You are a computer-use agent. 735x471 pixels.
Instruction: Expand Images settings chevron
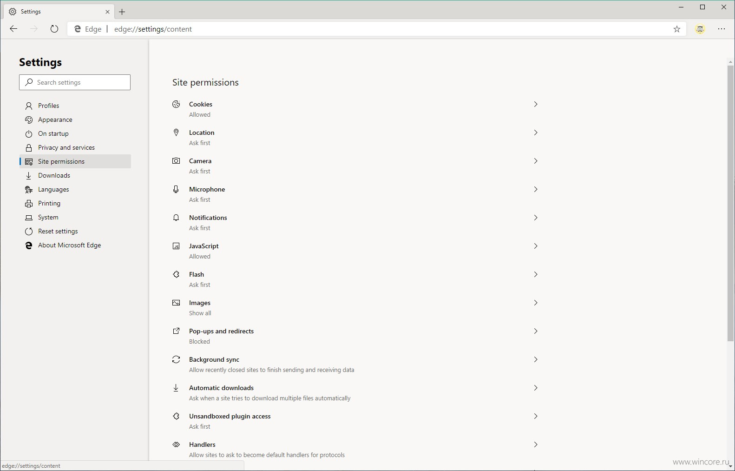pos(536,303)
